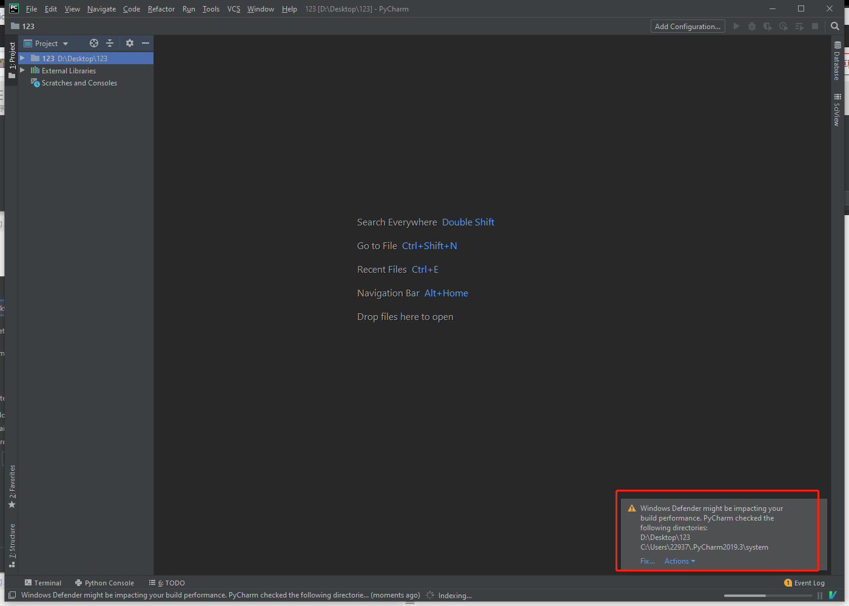The image size is (849, 606).
Task: Click the Locate/Select Opened File target icon
Action: (x=94, y=43)
